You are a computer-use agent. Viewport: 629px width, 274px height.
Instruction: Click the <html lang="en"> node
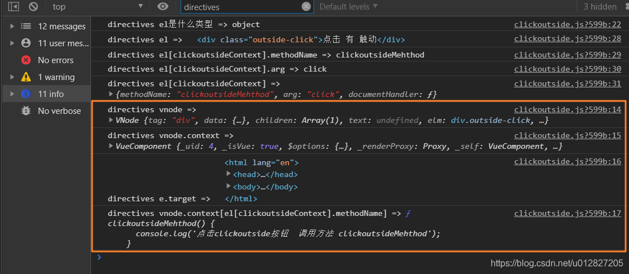pos(261,162)
